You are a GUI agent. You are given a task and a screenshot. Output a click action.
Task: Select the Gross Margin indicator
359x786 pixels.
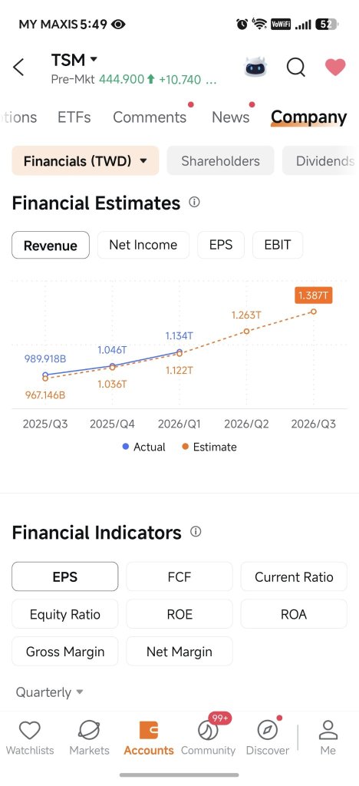click(65, 652)
